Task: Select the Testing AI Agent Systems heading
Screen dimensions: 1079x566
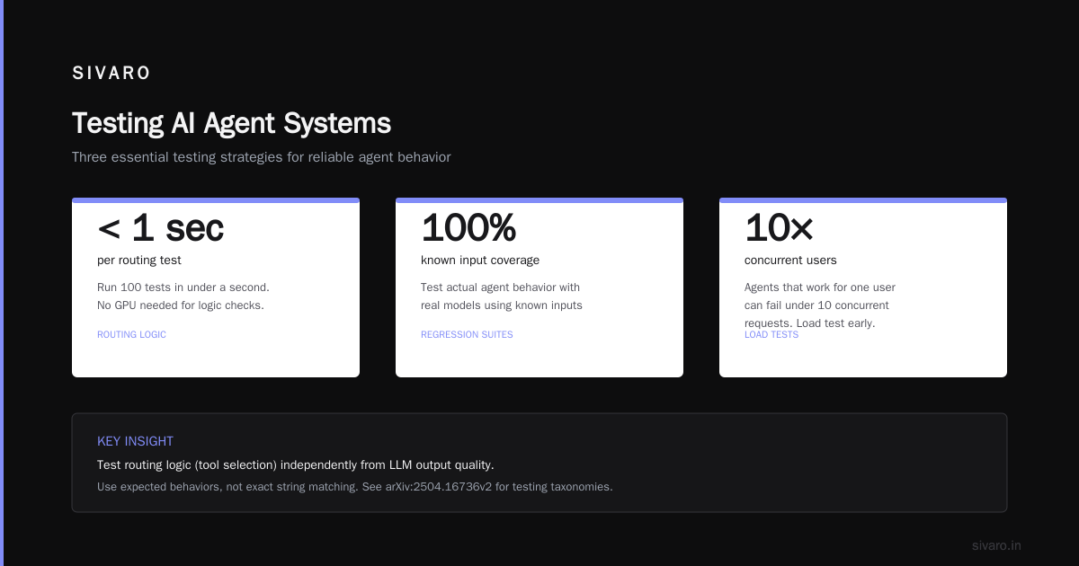Action: click(x=231, y=123)
